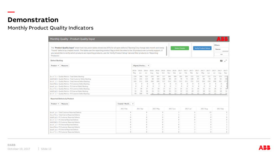The width and height of the screenshot is (278, 156).
Task: Click the fullscreen expand icon in Defect Backlog
Action: [225, 61]
